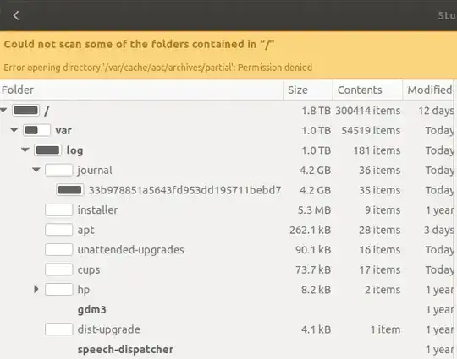
Task: Select the unattended-upgrades folder
Action: coord(131,250)
